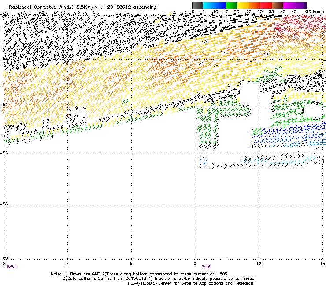Click the cyan 5–10 knots legend segment
This screenshot has width=326, height=286.
(209, 5)
